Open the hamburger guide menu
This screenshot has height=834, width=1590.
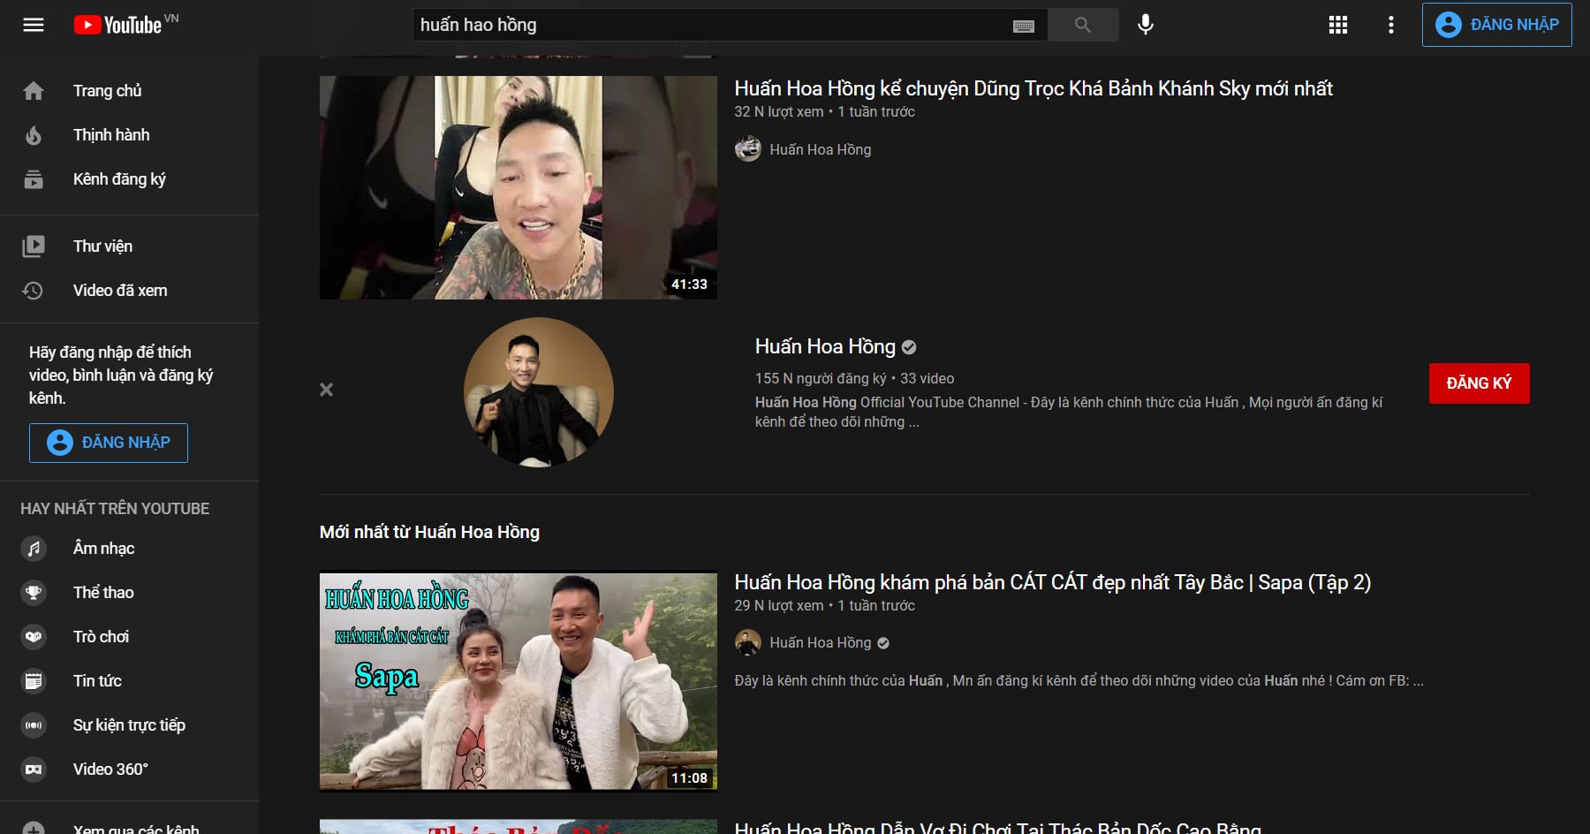[x=34, y=25]
